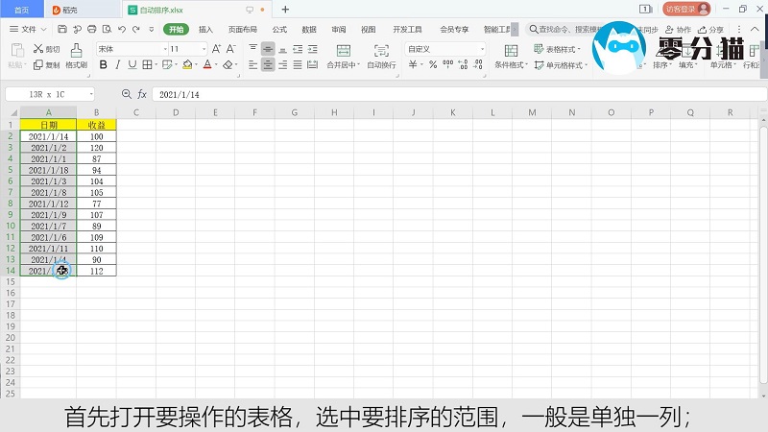
Task: Click the increase font size icon
Action: tap(214, 49)
